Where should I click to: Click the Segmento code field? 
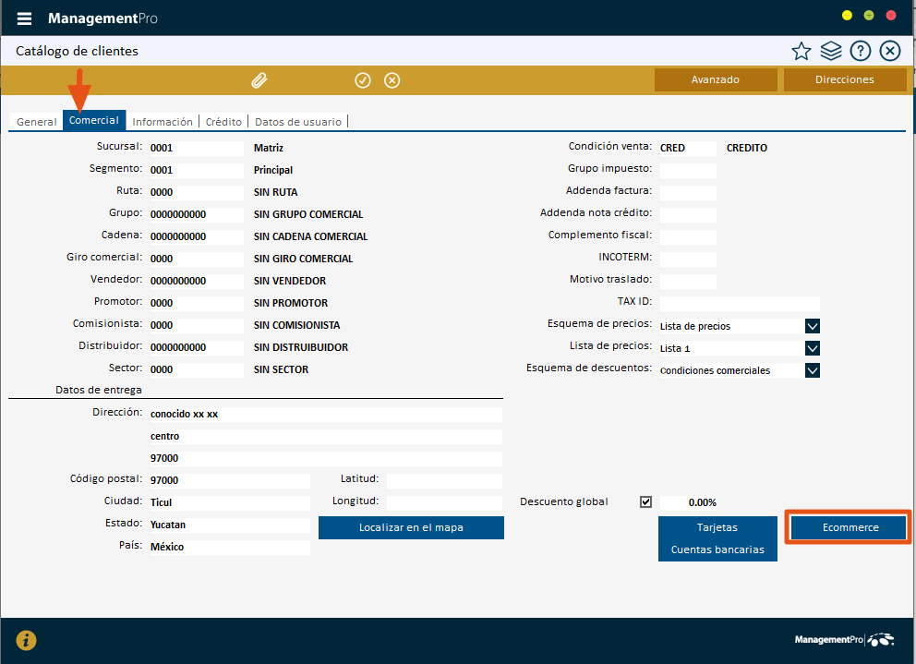tap(197, 170)
